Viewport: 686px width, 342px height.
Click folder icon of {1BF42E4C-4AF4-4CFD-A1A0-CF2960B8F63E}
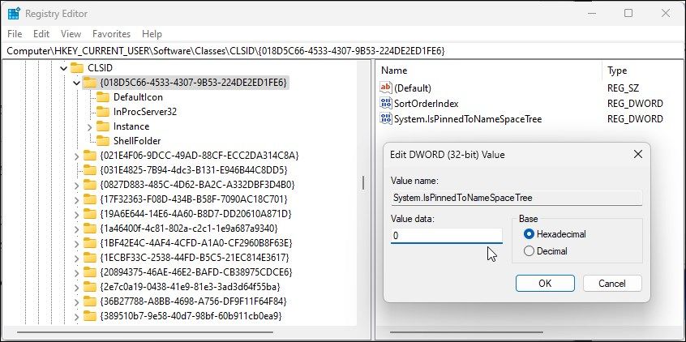tap(90, 243)
